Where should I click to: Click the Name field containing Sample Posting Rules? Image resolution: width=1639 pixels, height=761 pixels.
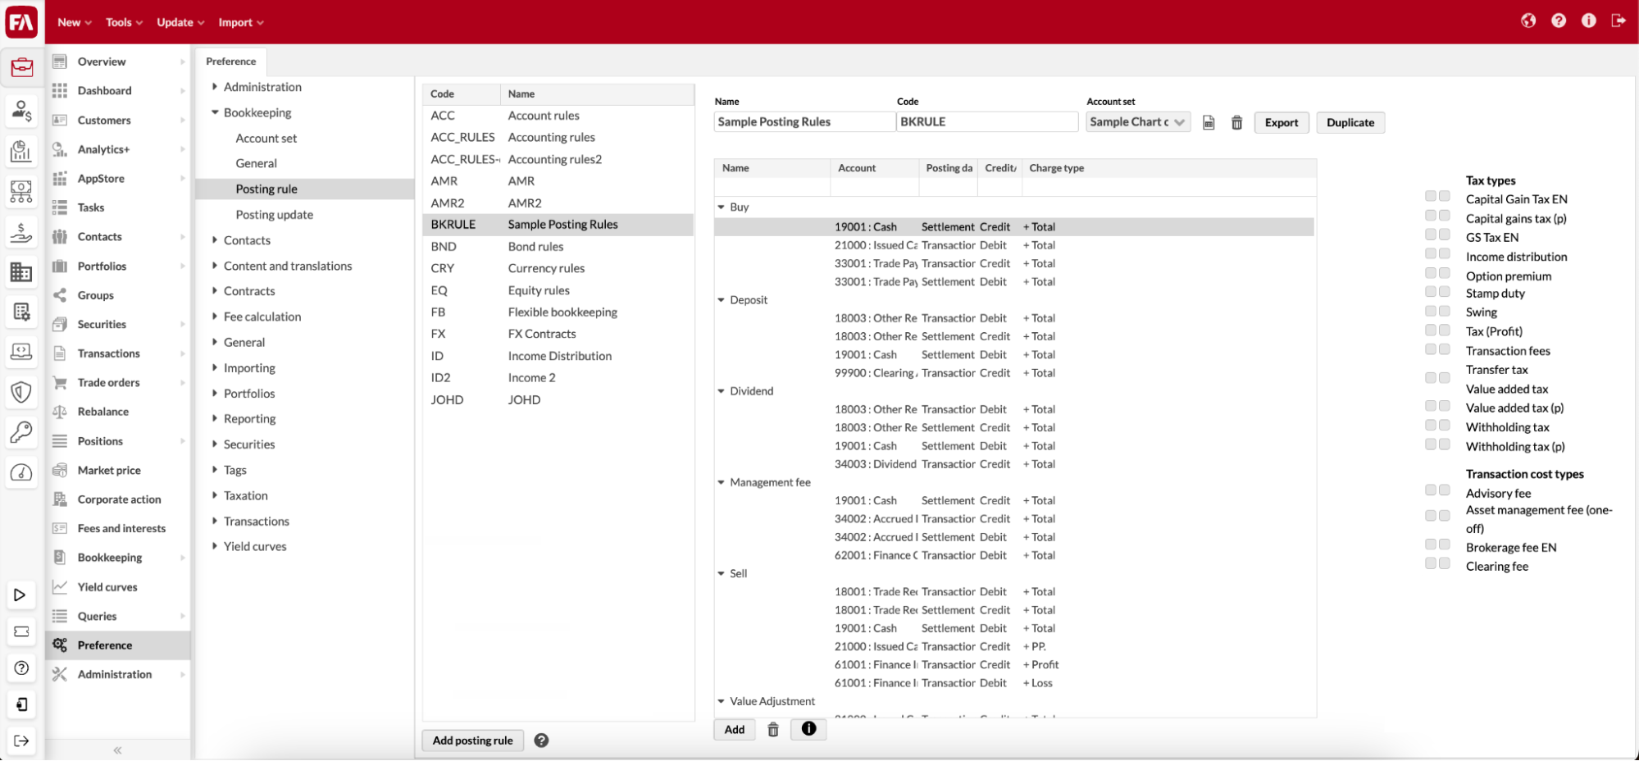click(804, 121)
